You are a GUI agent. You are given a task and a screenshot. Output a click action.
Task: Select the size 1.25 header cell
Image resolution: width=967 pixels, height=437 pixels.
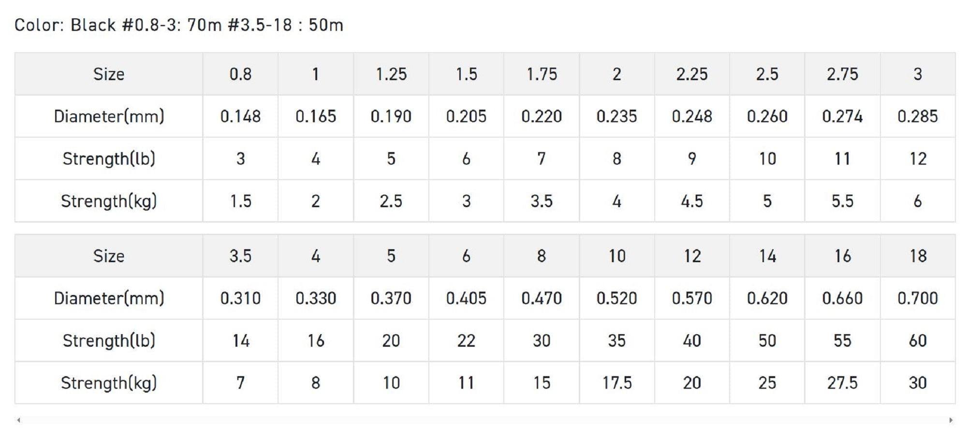[391, 74]
